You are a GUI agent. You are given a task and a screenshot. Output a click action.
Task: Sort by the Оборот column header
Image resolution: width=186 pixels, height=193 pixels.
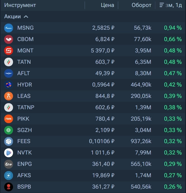tap(141, 5)
